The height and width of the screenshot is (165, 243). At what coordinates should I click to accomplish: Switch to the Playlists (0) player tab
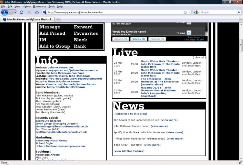click(157, 39)
